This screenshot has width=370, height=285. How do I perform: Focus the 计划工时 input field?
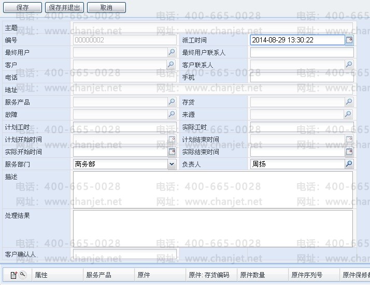pos(124,127)
